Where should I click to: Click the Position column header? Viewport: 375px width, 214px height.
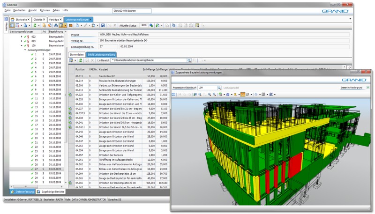pyautogui.click(x=80, y=69)
